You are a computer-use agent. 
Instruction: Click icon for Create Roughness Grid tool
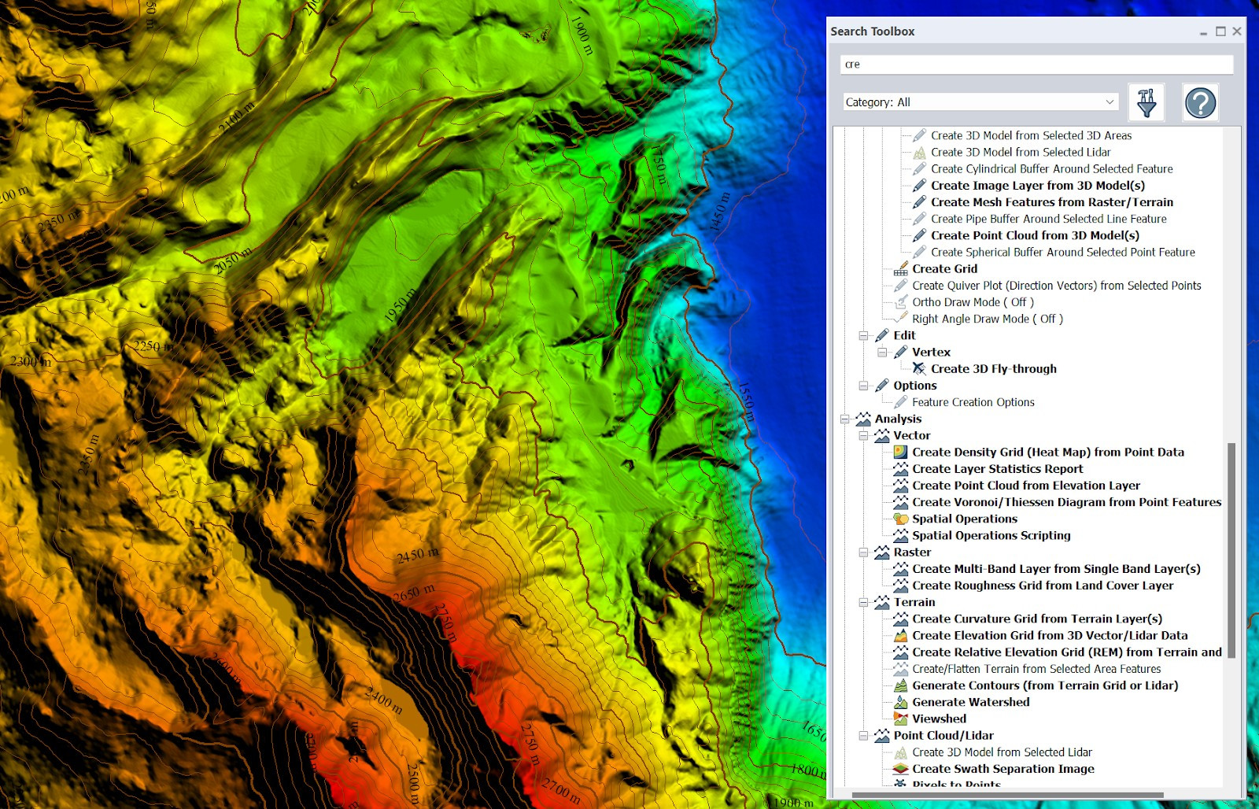click(900, 586)
